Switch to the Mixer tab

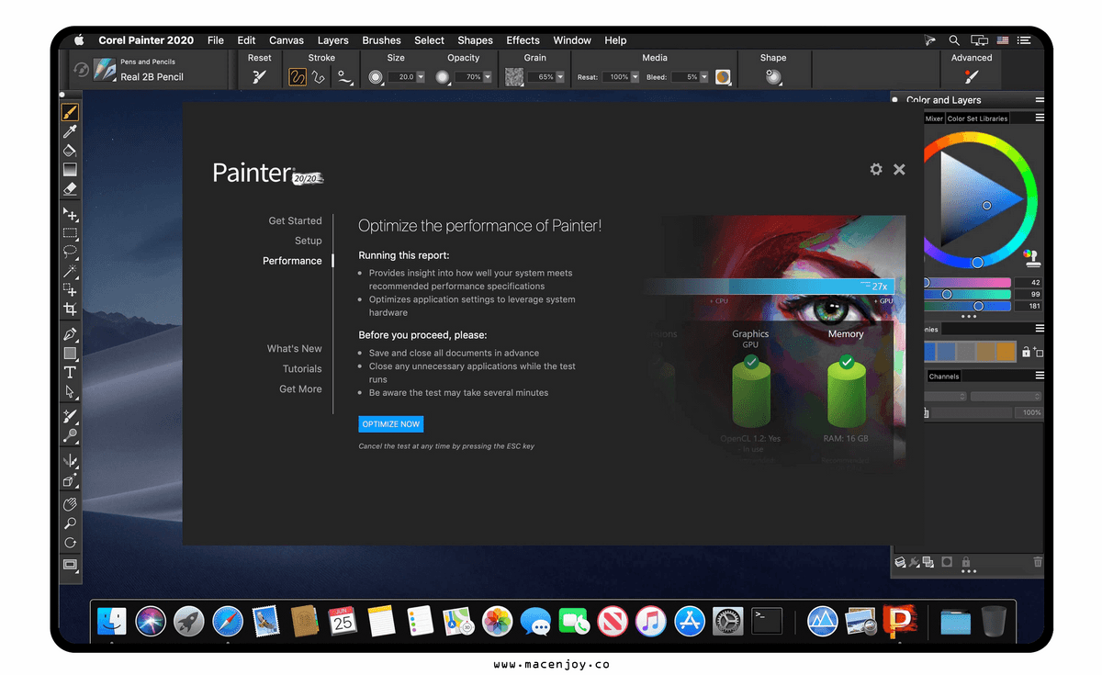click(x=934, y=118)
